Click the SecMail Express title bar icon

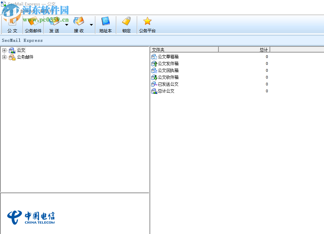(x=3, y=4)
